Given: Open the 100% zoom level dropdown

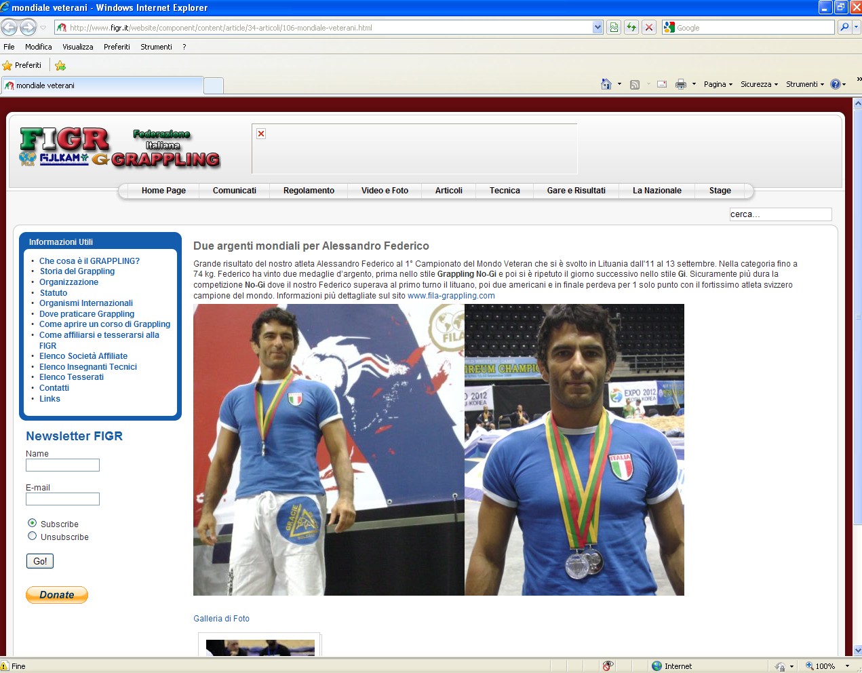Looking at the screenshot, I should [x=847, y=666].
